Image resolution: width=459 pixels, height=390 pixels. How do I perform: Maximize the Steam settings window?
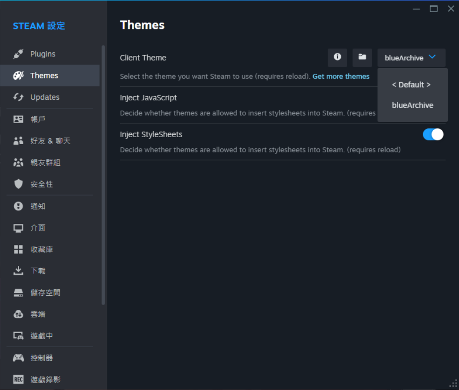[x=434, y=9]
